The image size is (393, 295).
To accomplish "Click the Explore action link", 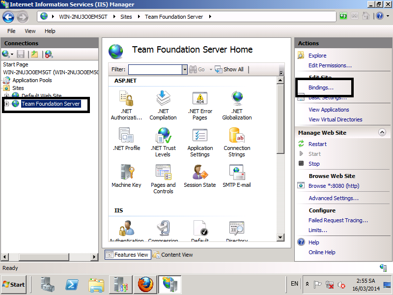I will (317, 56).
